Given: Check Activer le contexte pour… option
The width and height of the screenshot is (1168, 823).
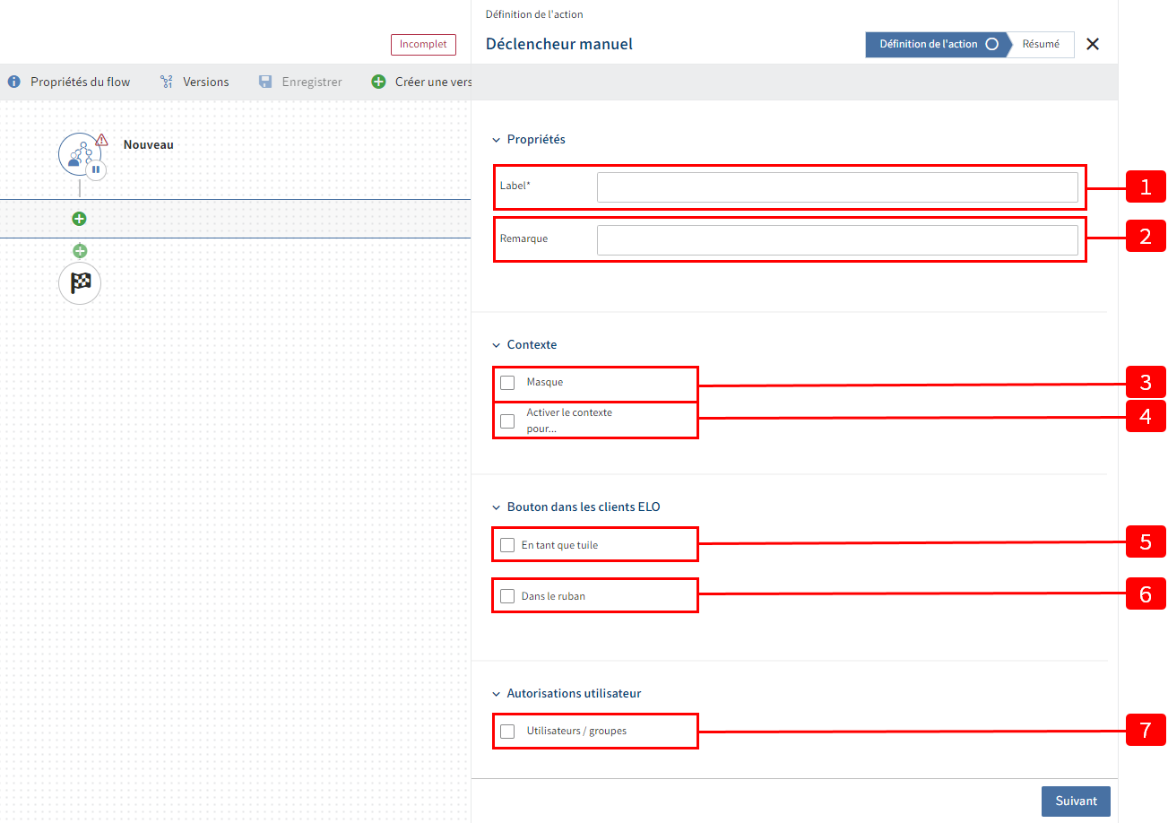Looking at the screenshot, I should click(507, 420).
